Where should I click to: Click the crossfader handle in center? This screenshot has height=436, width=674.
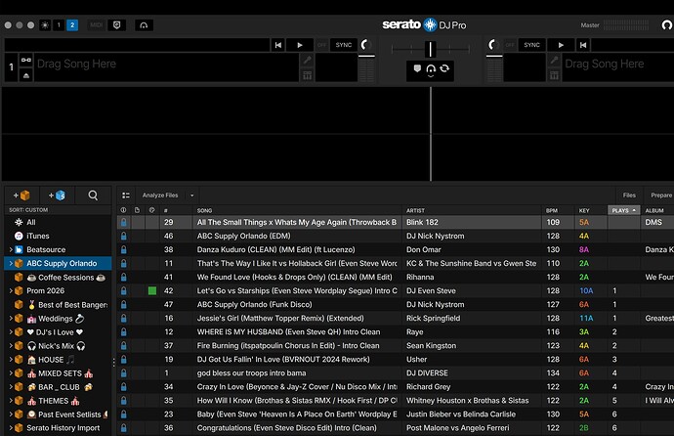tap(430, 50)
